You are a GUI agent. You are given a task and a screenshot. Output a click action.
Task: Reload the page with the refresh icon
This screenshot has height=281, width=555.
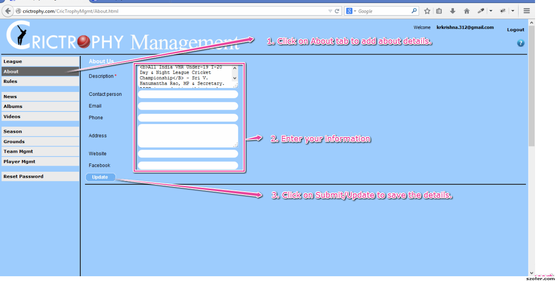click(x=337, y=11)
